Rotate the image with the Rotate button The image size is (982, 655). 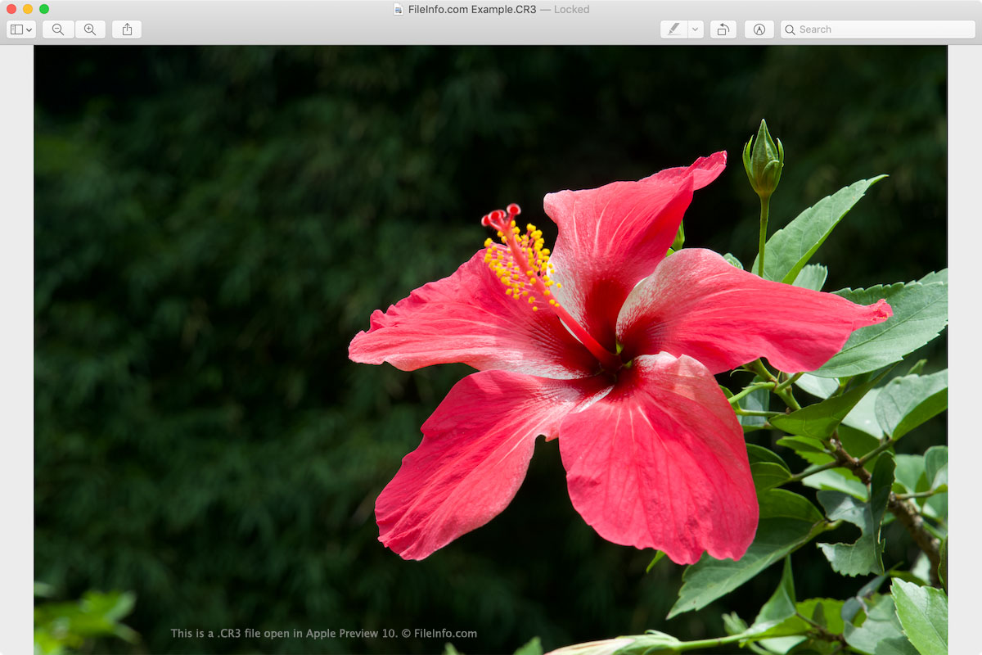pyautogui.click(x=723, y=29)
